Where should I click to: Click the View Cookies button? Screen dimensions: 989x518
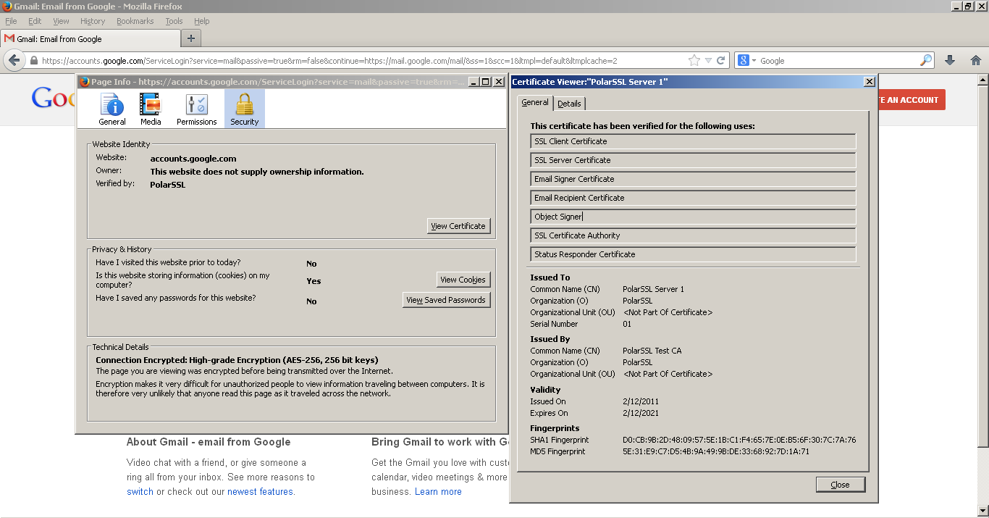click(x=463, y=280)
